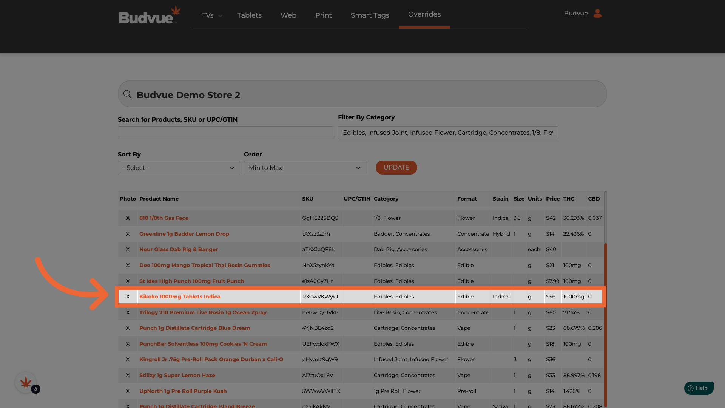Expand the TVs menu chevron
725x408 pixels.
(x=221, y=16)
